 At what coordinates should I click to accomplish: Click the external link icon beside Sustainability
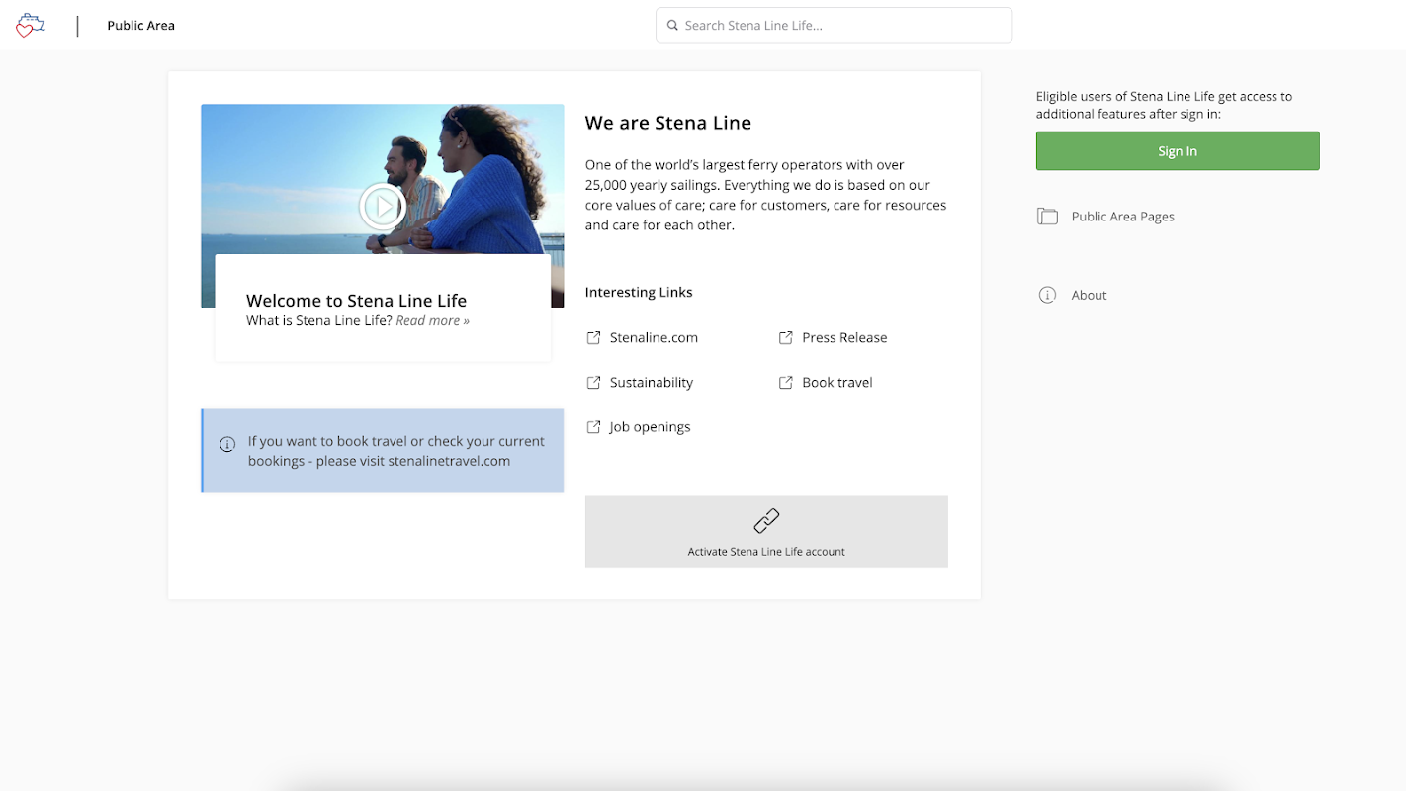click(x=593, y=383)
